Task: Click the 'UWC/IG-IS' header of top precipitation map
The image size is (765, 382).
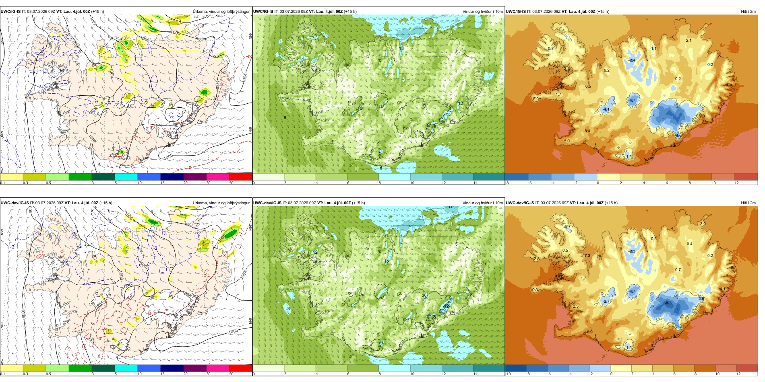Action: click(10, 11)
